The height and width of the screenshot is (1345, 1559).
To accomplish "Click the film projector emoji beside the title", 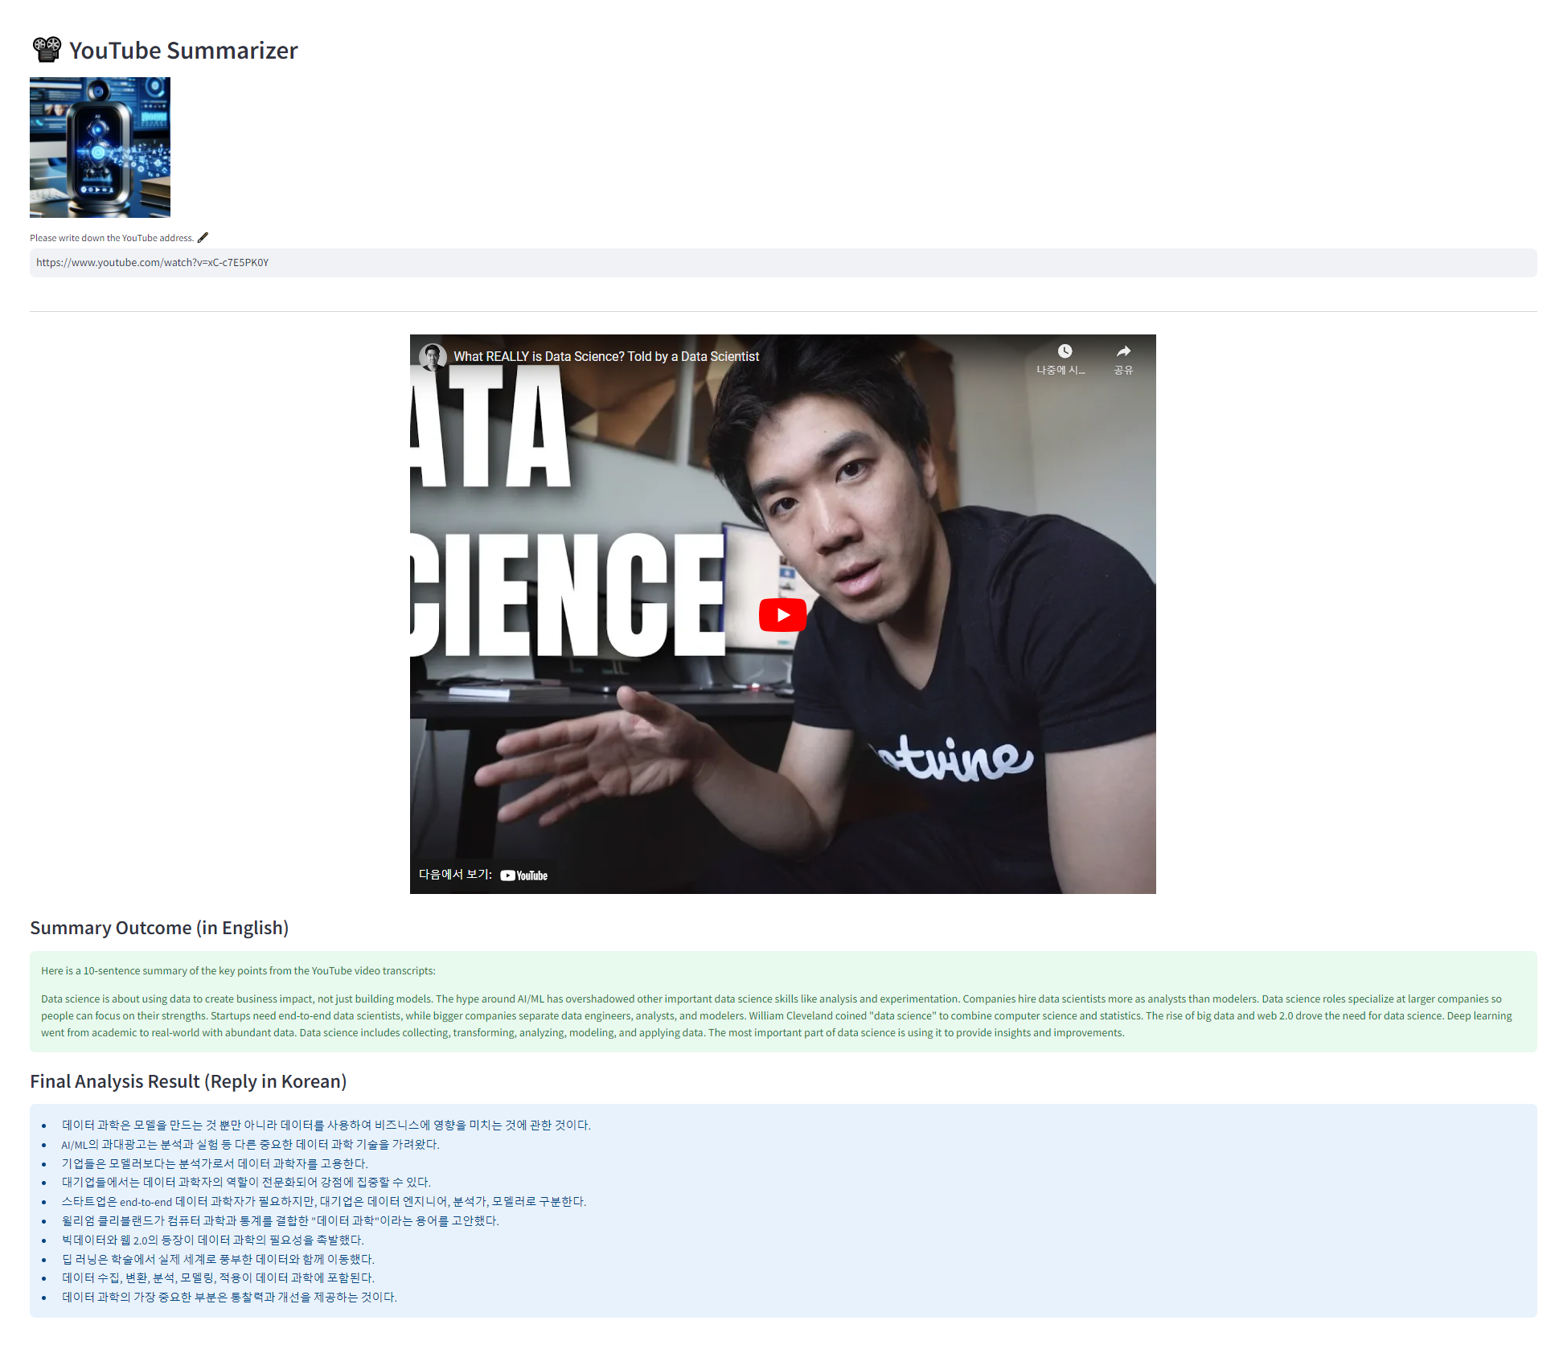I will pyautogui.click(x=47, y=50).
